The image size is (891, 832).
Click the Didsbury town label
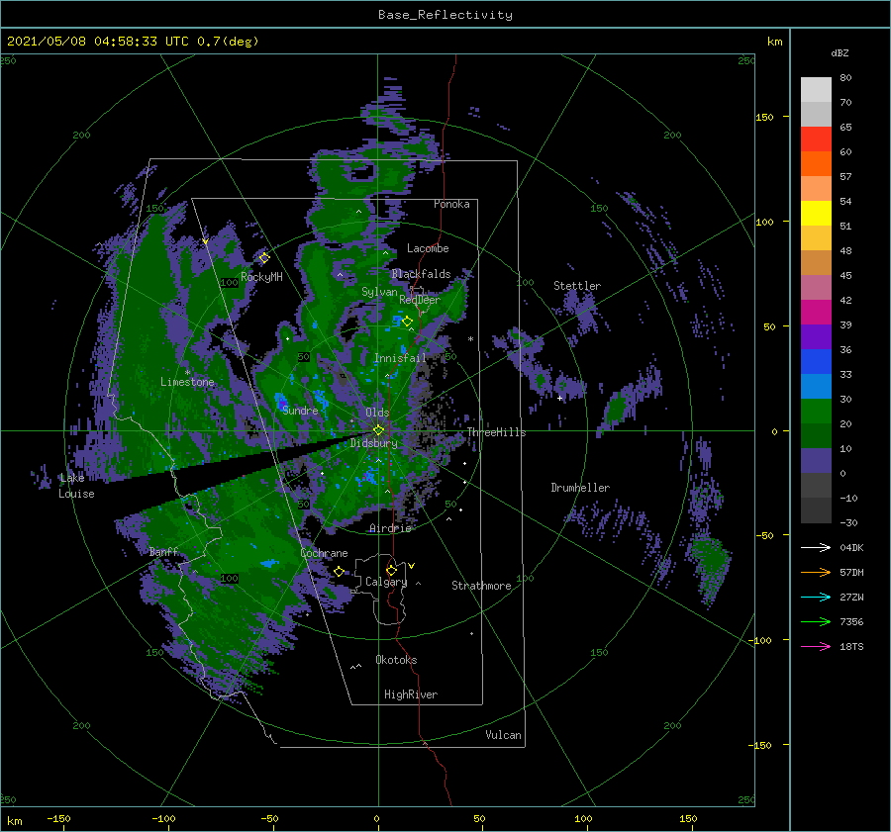[374, 443]
